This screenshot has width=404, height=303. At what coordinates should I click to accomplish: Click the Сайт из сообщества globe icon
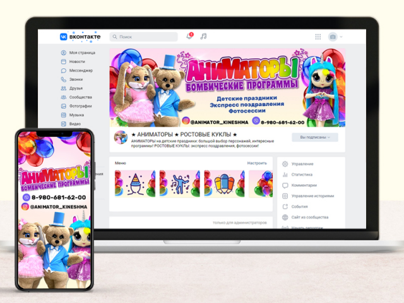[285, 217]
